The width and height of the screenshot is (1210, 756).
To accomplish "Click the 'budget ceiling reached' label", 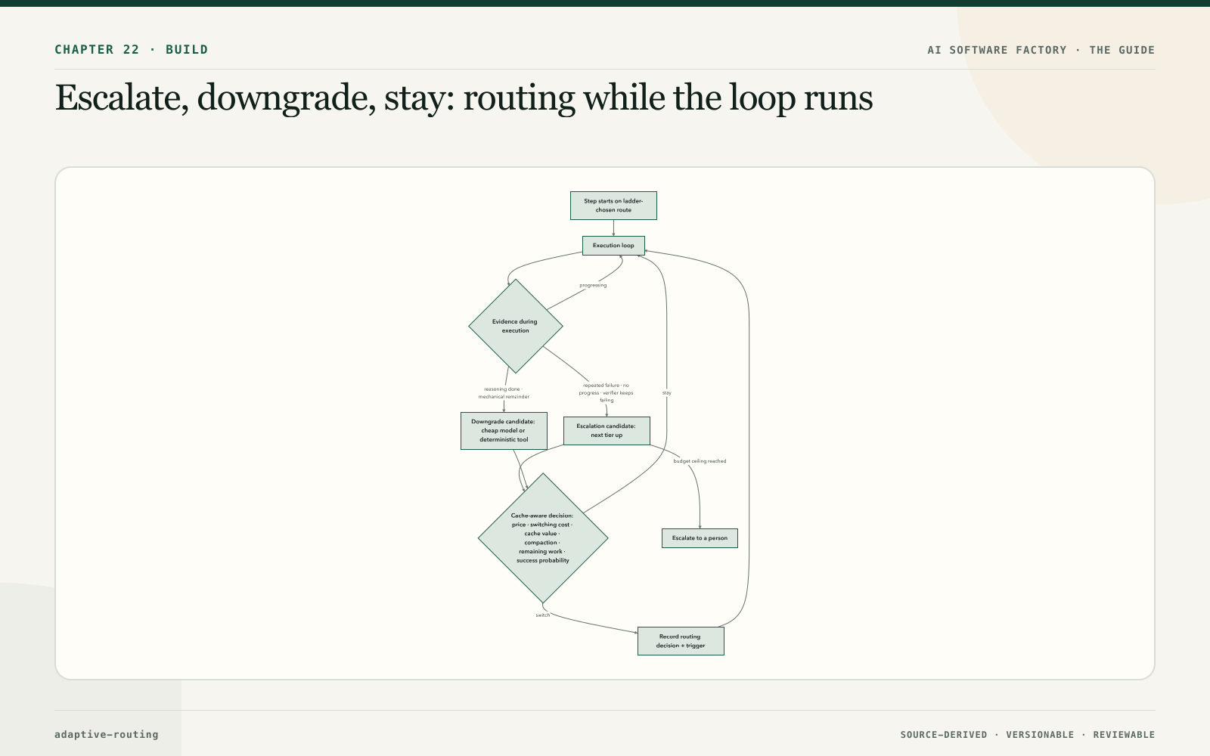I will point(700,461).
